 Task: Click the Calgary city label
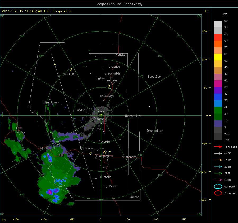tap(103, 156)
